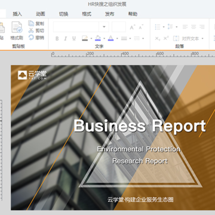Open the Format (格式) tab
Viewport: 215px width, 215px height.
[87, 14]
